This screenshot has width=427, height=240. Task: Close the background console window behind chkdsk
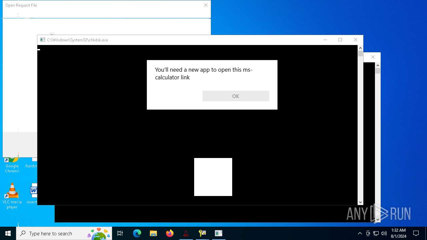click(x=373, y=57)
